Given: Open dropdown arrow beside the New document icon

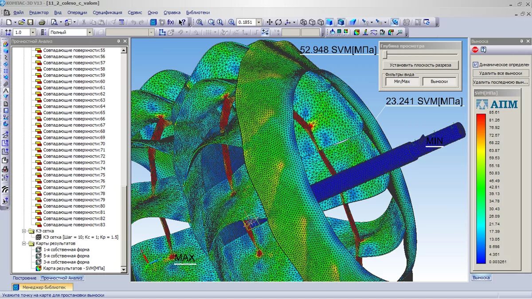Looking at the screenshot, I should click(15, 22).
